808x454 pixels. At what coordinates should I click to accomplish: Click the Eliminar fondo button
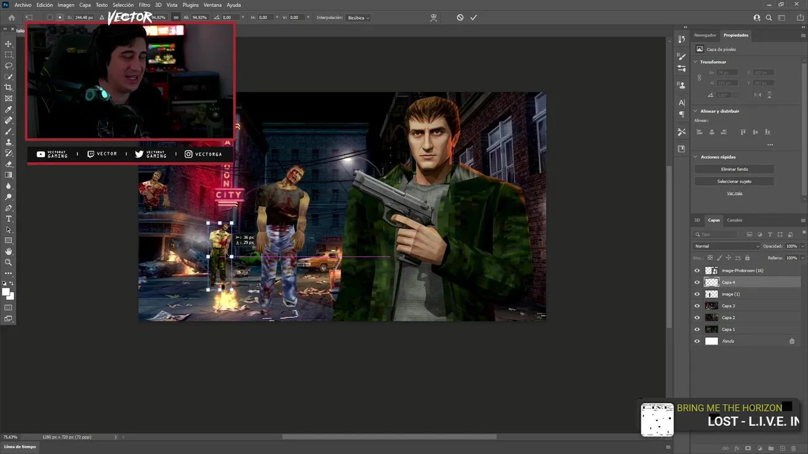click(734, 169)
